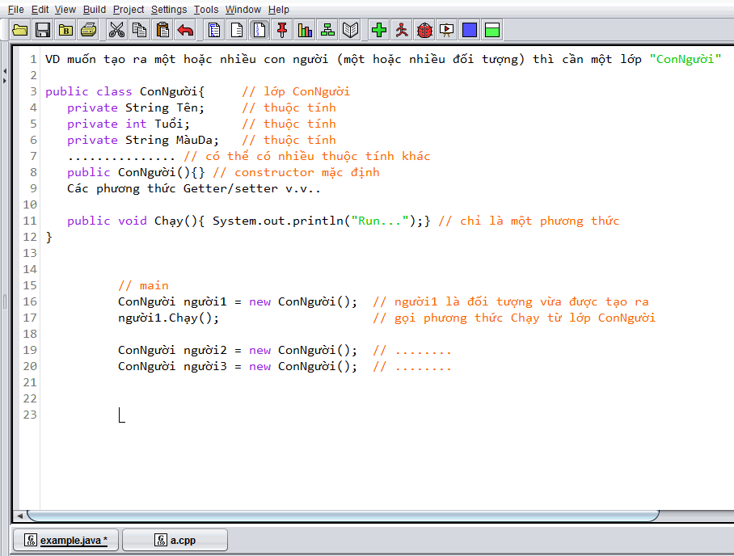Run the program using the red runner icon
Screen dimensions: 734x556
coord(402,31)
